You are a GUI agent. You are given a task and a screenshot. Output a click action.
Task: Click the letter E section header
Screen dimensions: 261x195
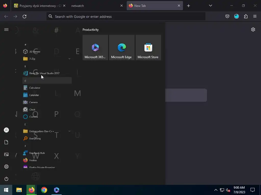47,124
